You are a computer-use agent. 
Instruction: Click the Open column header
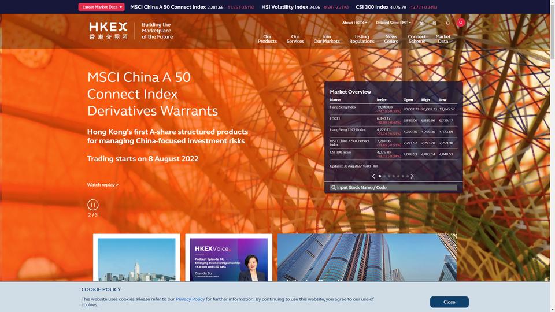tap(408, 100)
